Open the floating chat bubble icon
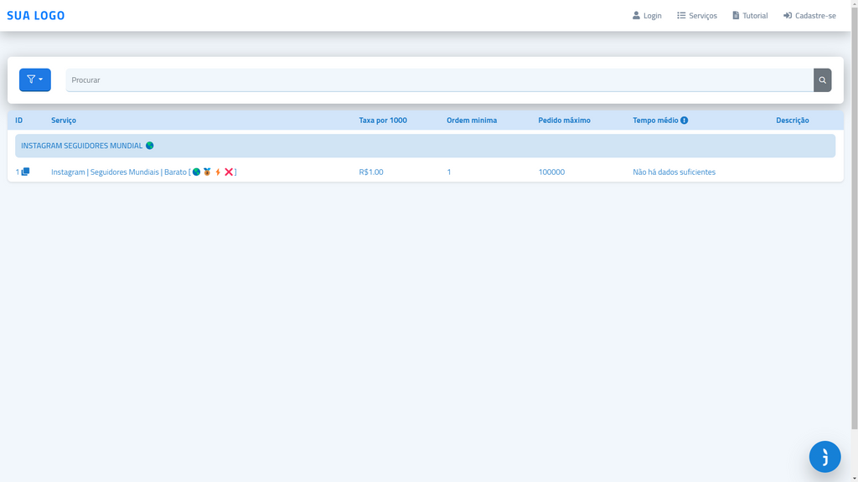 pos(824,457)
